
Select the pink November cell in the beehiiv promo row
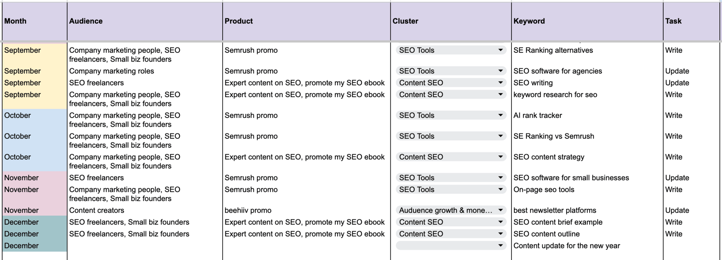pos(34,210)
